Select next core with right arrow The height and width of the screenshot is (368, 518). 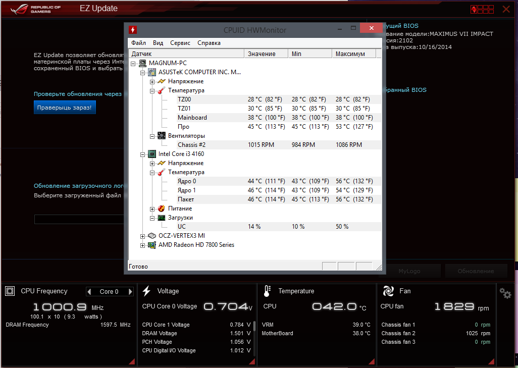(130, 291)
